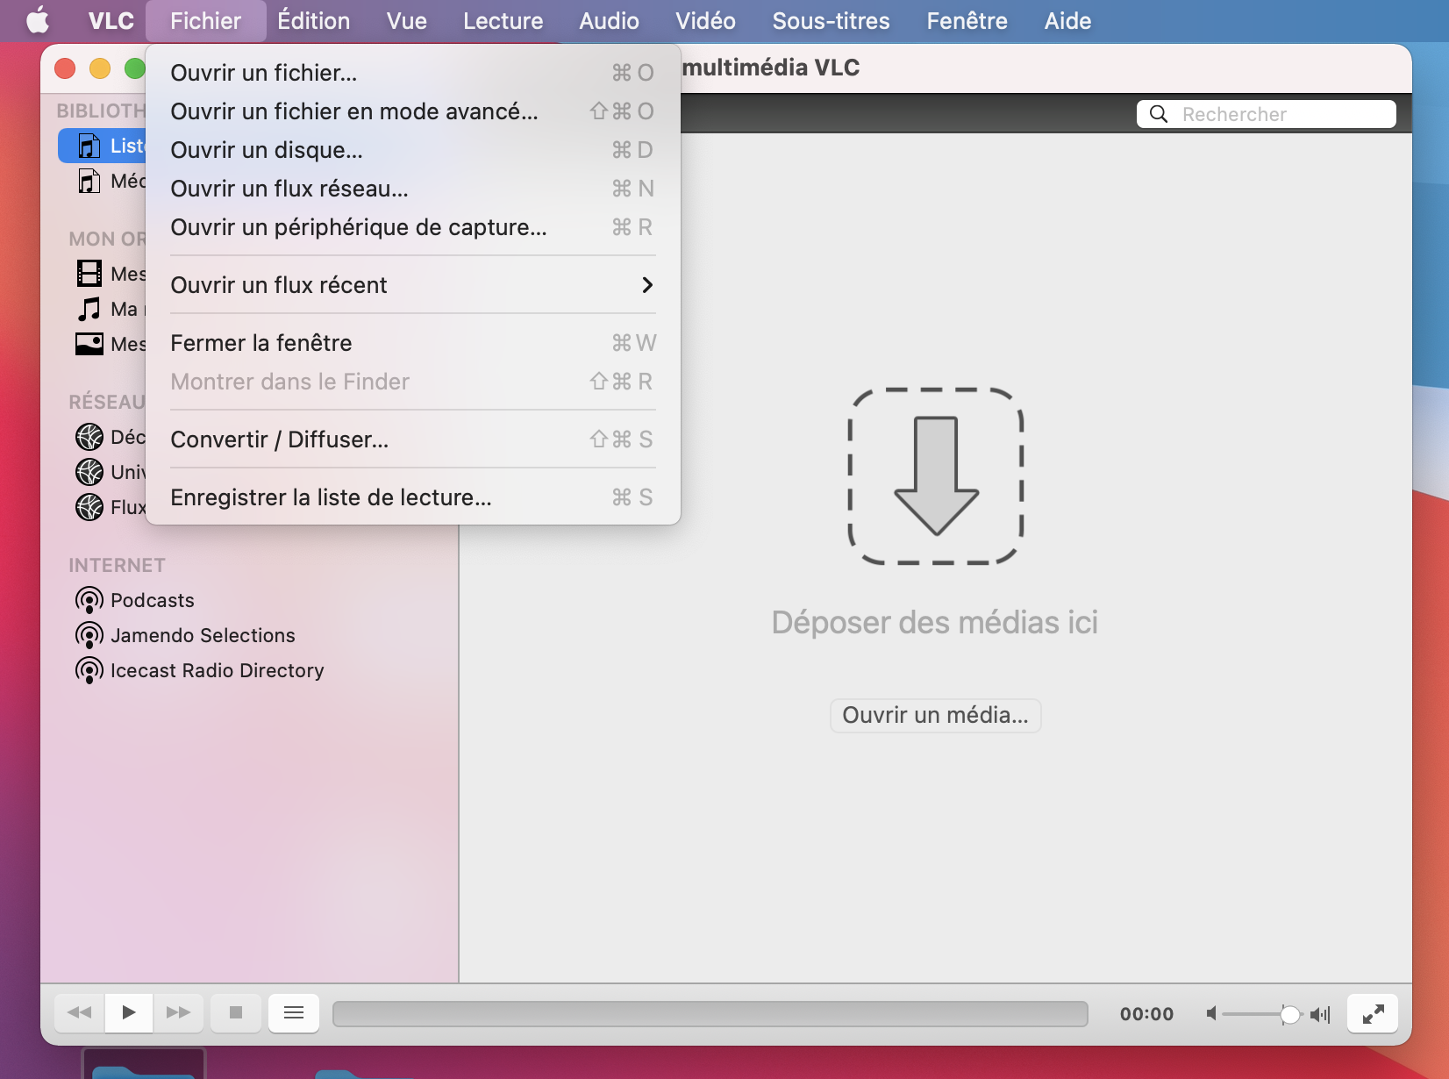Viewport: 1449px width, 1079px height.
Task: Select the Uni... network globe icon
Action: pos(89,472)
